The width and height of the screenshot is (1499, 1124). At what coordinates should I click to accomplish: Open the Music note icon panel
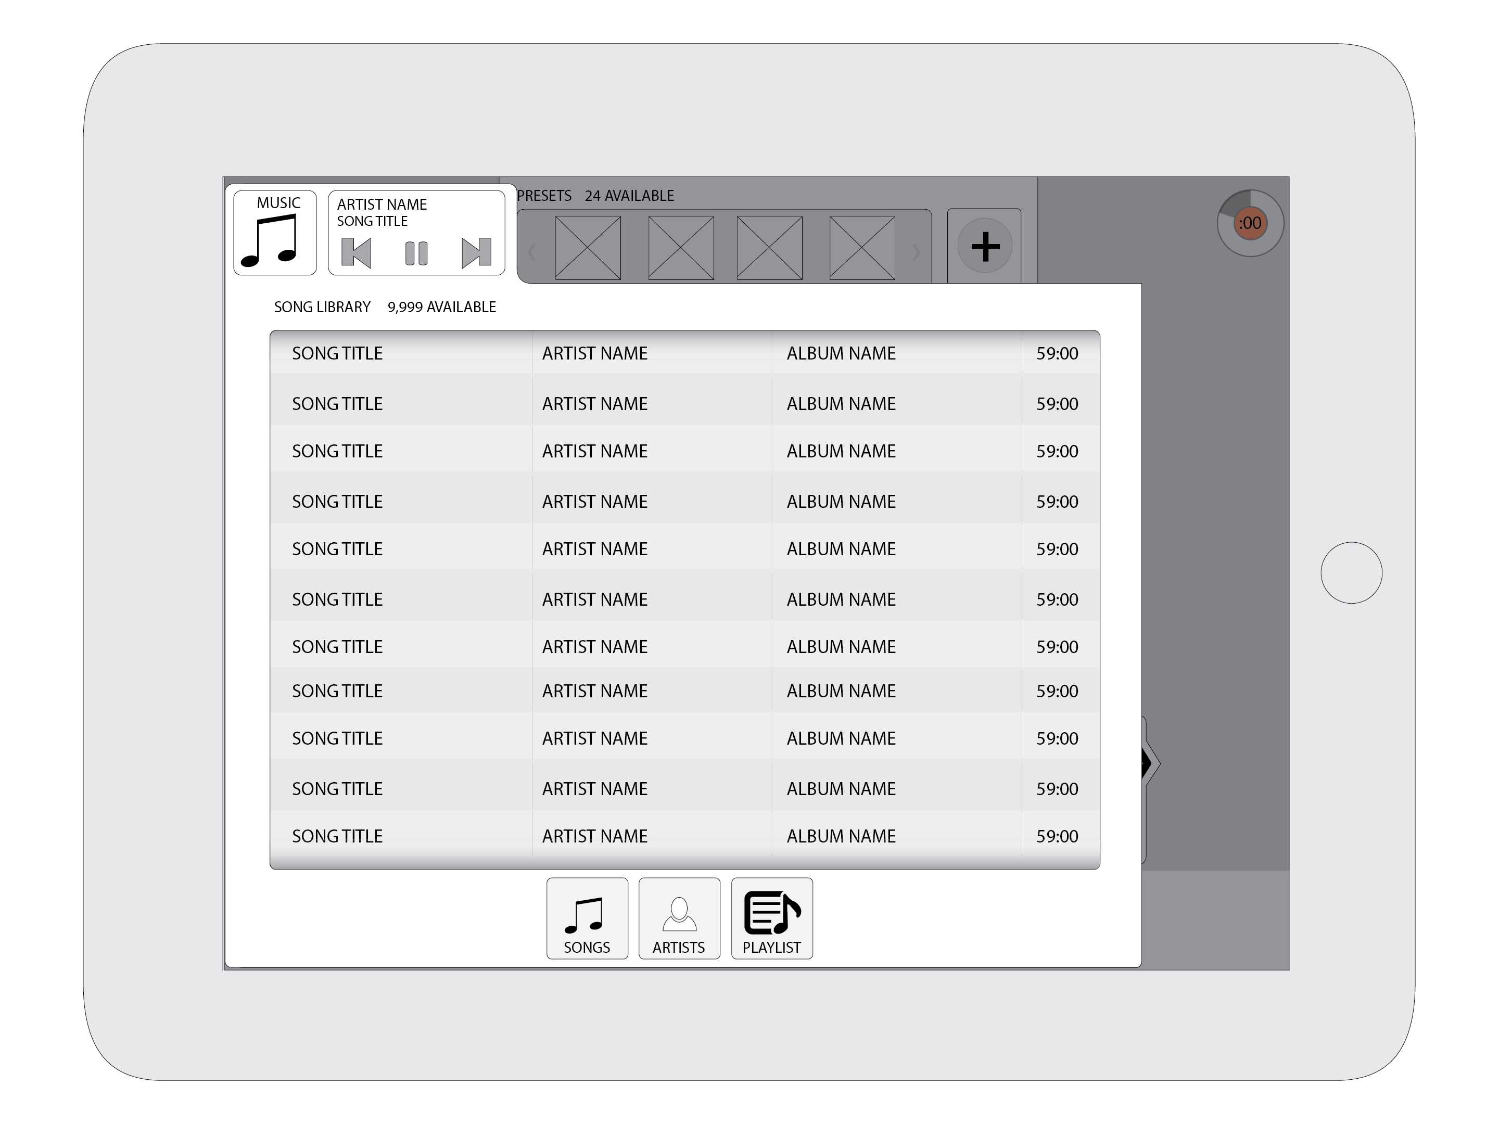coord(274,233)
